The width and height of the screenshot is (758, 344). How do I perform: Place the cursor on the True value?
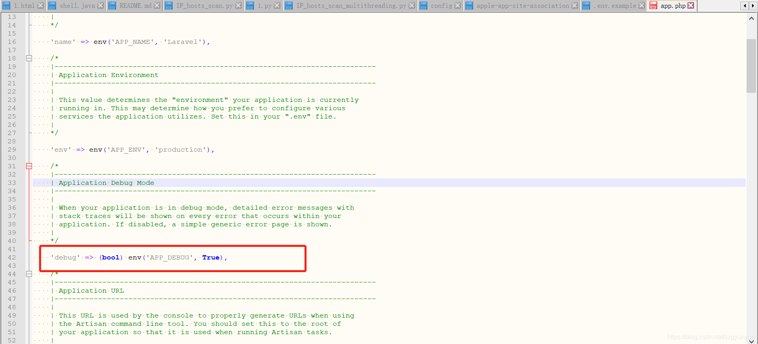pyautogui.click(x=211, y=258)
